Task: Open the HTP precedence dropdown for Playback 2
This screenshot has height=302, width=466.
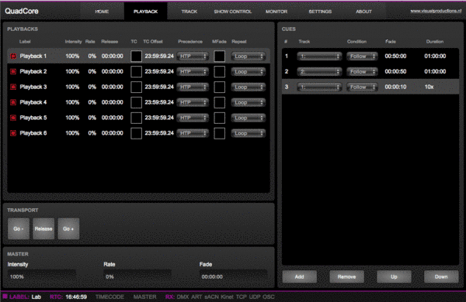Action: [193, 71]
